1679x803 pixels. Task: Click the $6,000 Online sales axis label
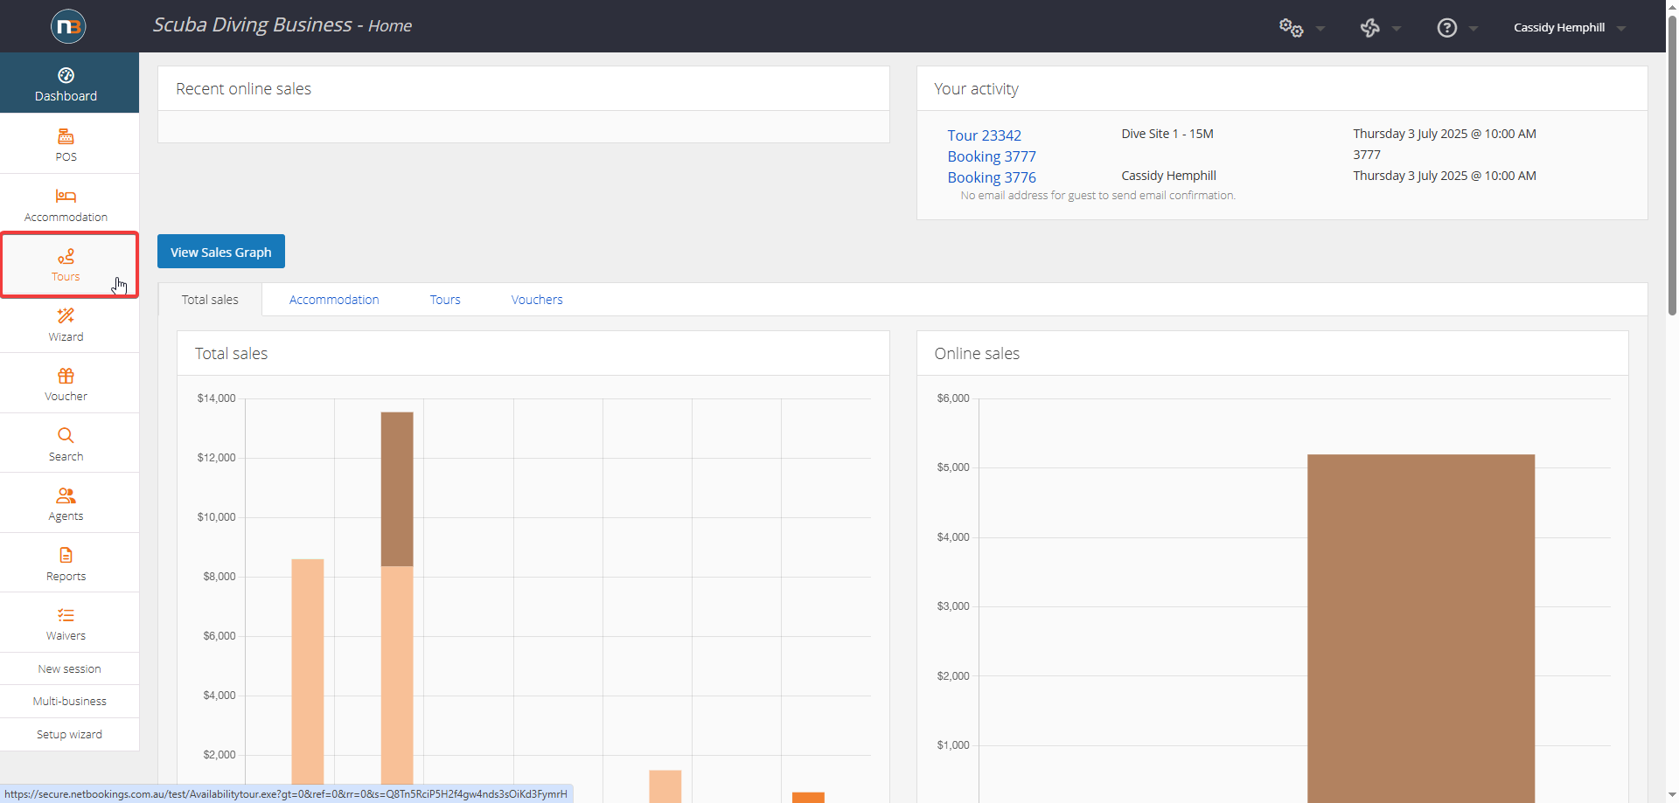[953, 398]
